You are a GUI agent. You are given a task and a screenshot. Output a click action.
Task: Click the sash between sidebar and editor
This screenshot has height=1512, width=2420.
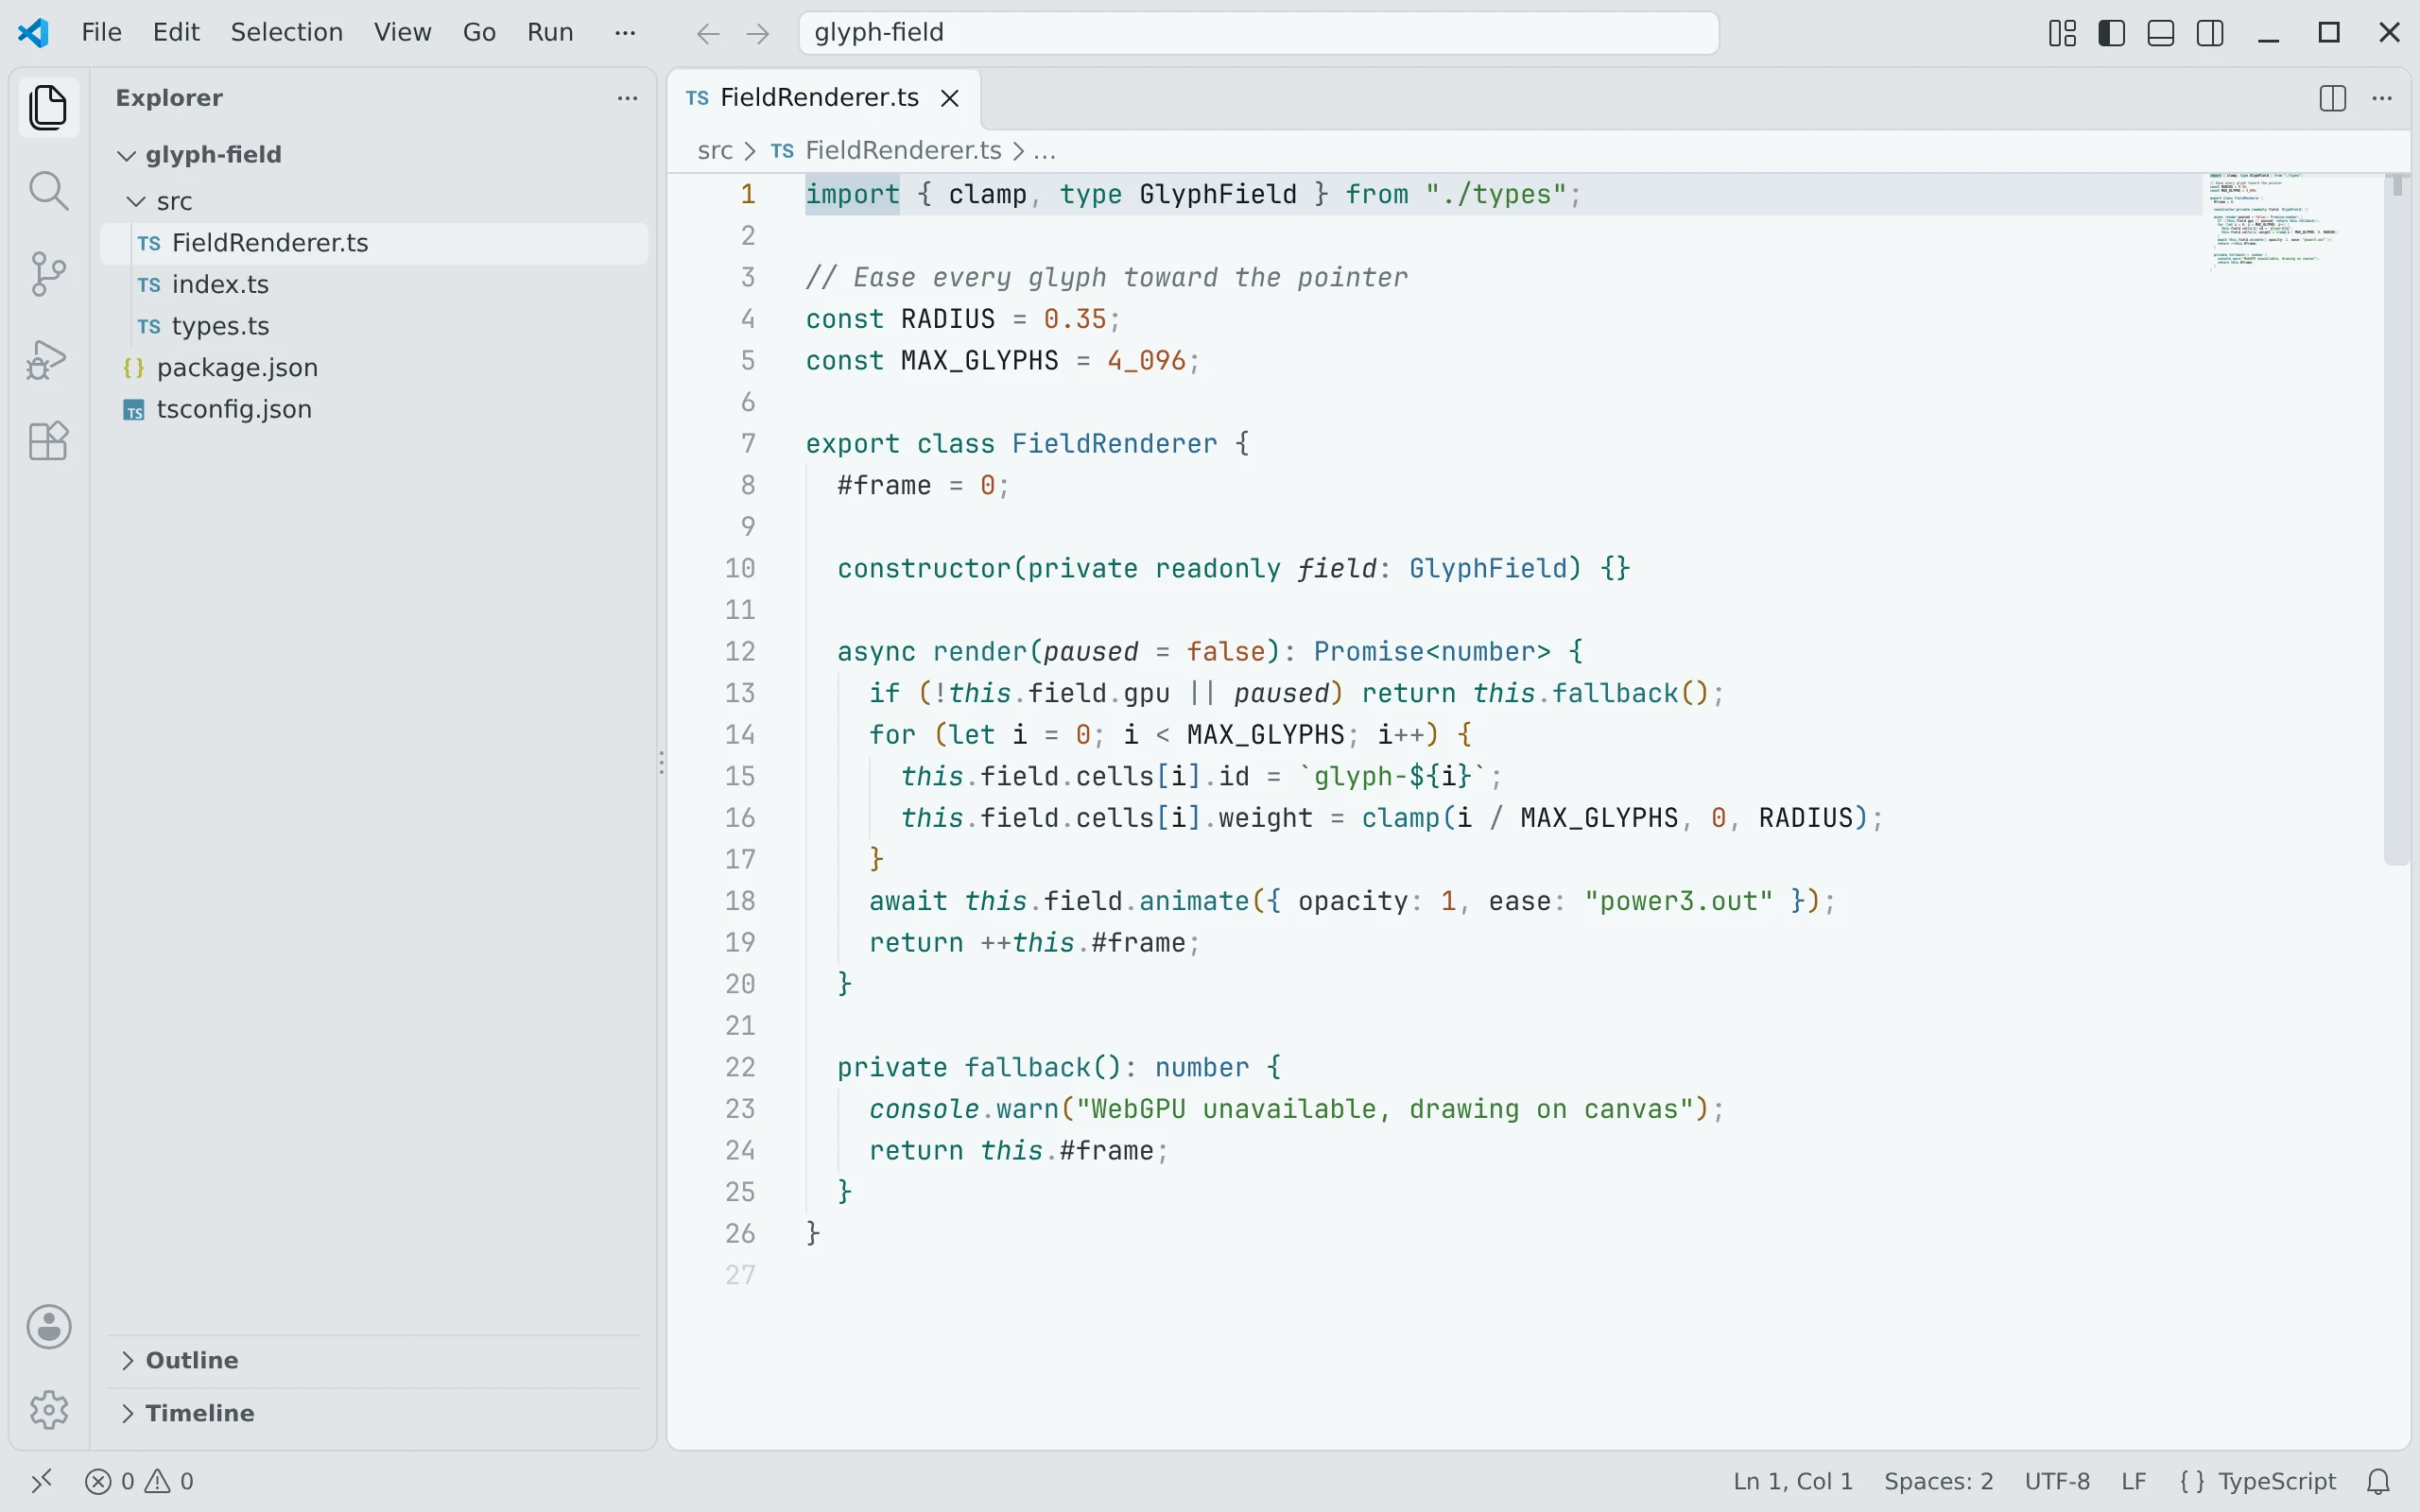661,763
